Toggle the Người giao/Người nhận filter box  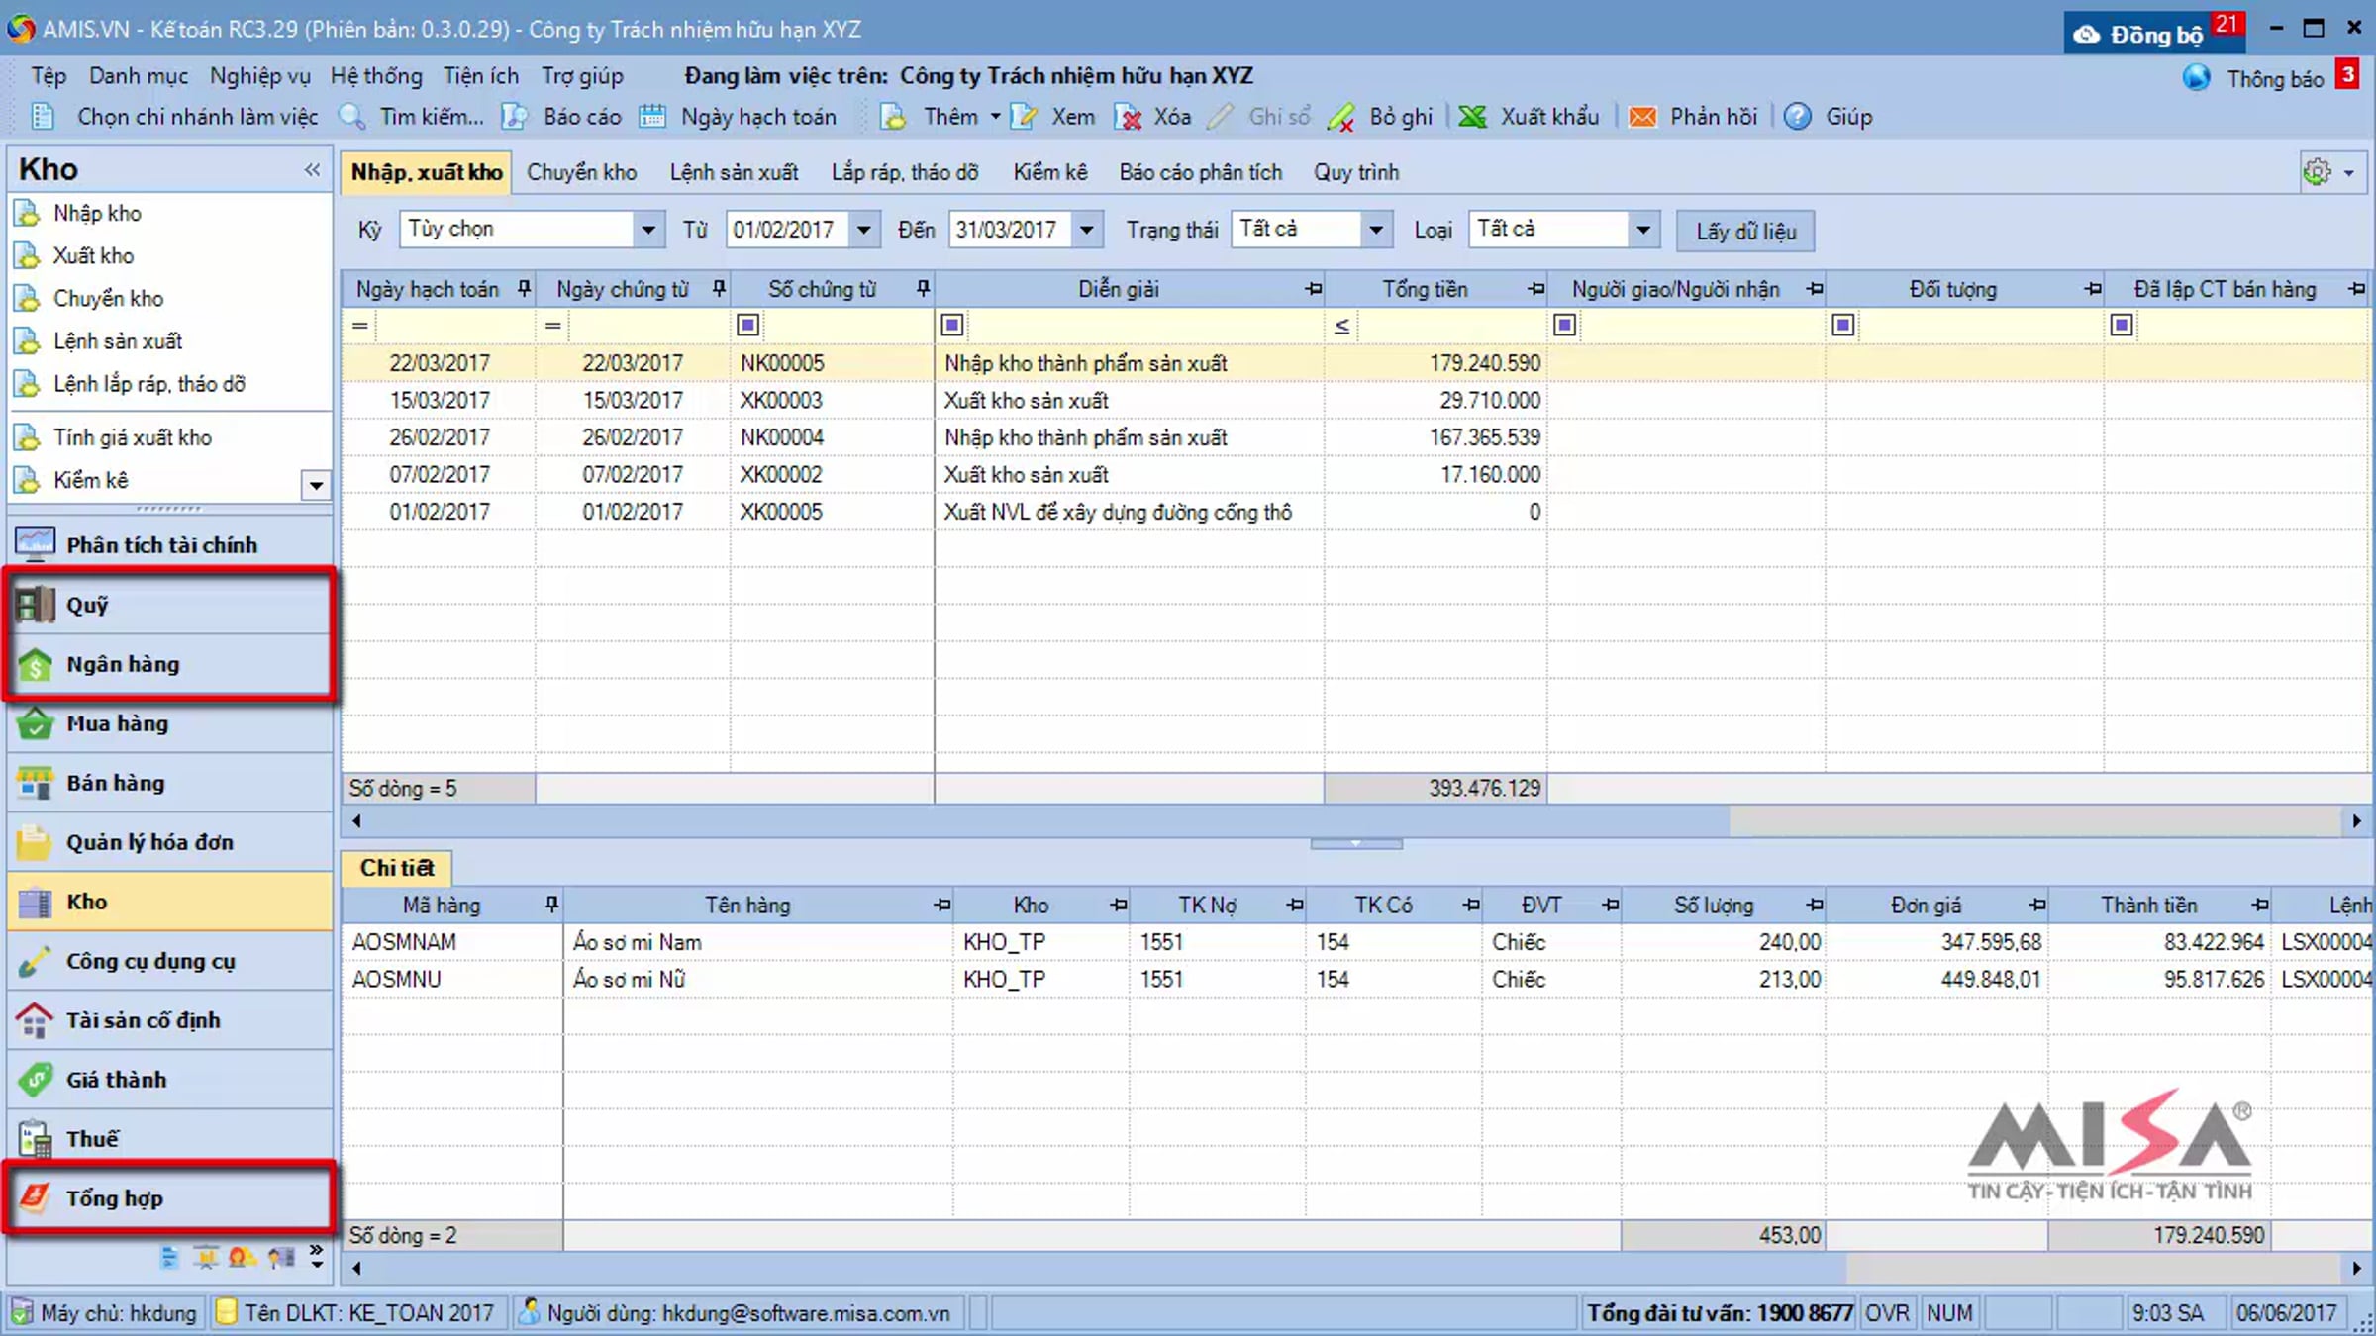pos(1565,325)
